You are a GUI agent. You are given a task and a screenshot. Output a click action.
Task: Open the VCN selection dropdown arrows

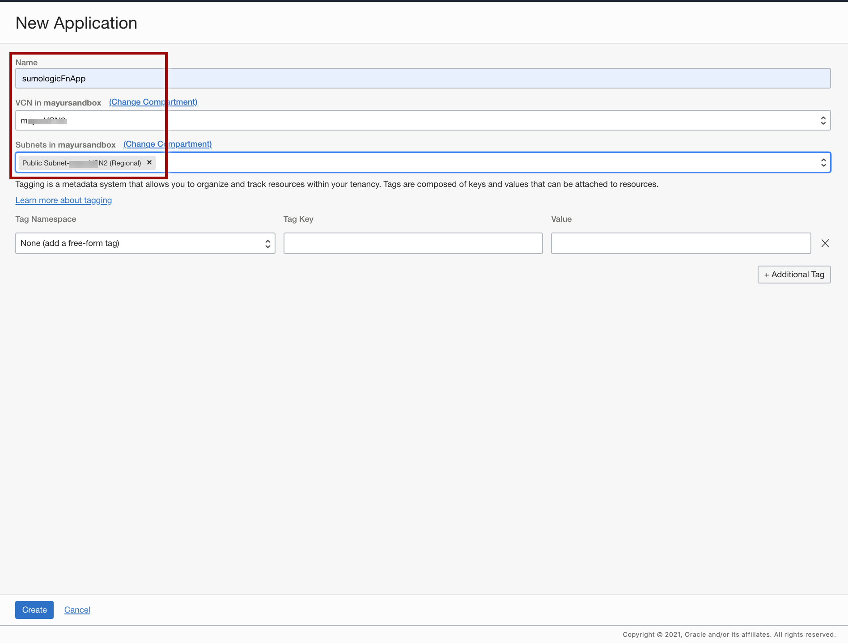point(823,120)
